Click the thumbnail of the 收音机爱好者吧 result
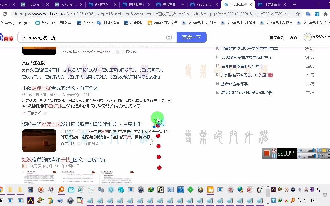The height and width of the screenshot is (206, 330). (39, 141)
